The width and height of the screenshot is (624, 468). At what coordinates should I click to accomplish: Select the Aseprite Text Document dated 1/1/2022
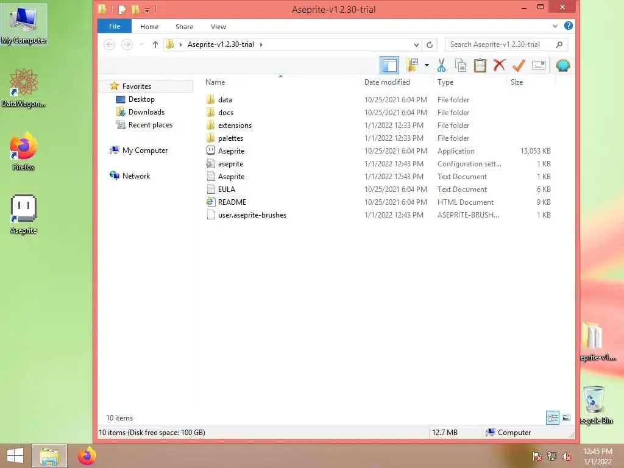378,176
